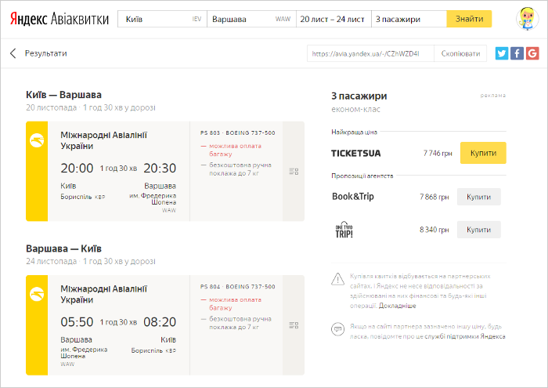Click the 20:00 departure time

click(x=77, y=169)
